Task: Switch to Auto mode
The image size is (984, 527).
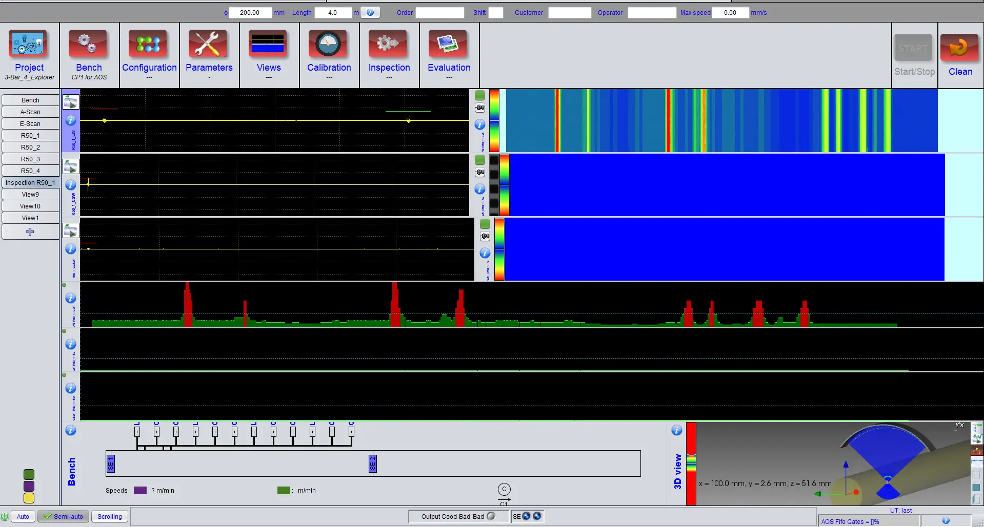Action: [x=23, y=516]
